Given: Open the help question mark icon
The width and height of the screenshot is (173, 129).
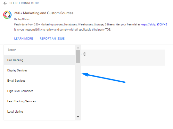Looking at the screenshot, I should point(85,54).
